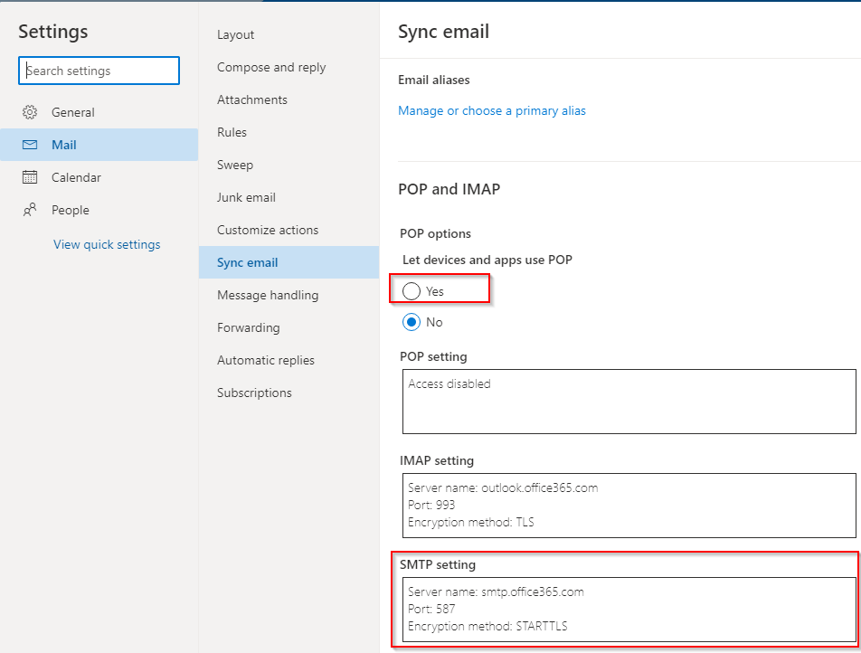
Task: Click the SMTP setting label
Action: [438, 564]
